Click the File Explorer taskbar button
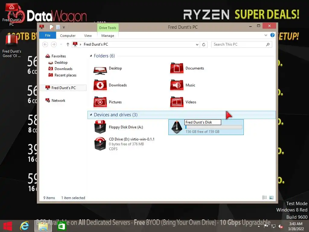 pyautogui.click(x=43, y=226)
